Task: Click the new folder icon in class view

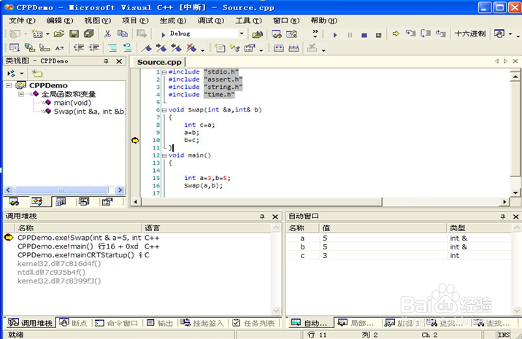Action: (x=37, y=73)
